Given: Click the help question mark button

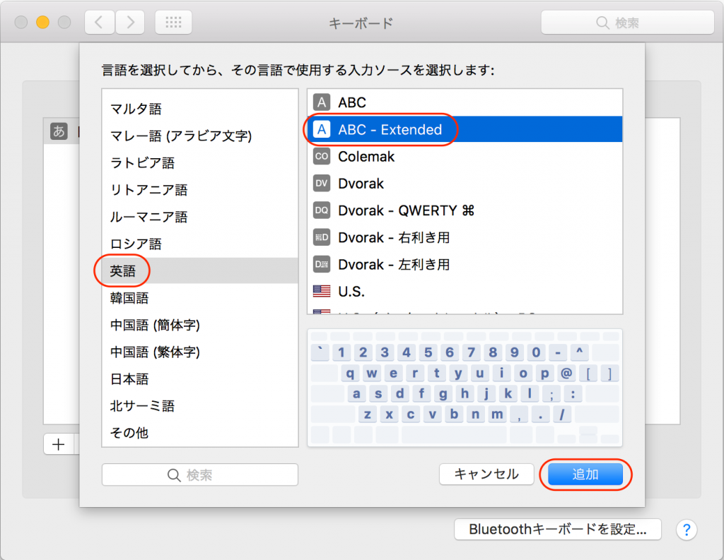Looking at the screenshot, I should (687, 530).
